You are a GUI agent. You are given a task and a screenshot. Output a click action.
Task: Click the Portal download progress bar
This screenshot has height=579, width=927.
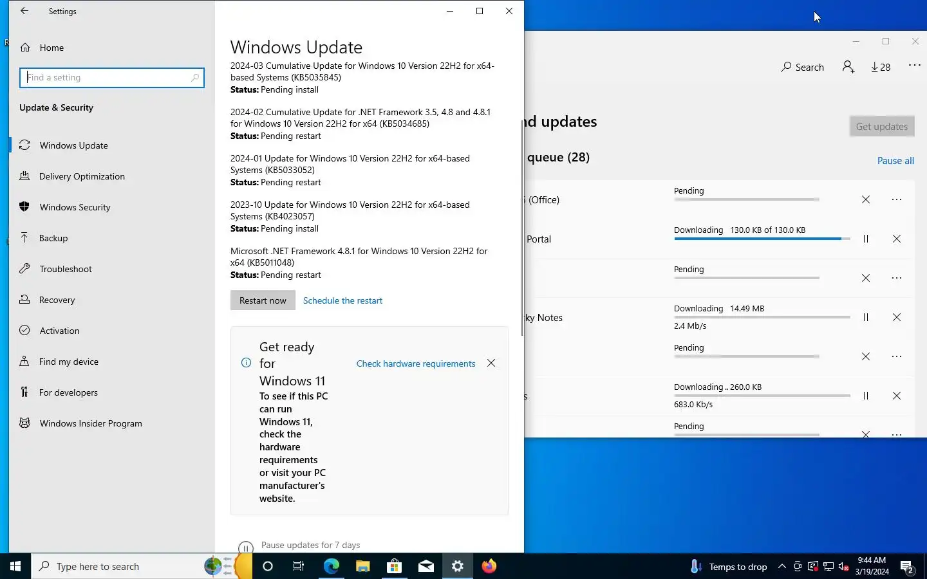762,239
